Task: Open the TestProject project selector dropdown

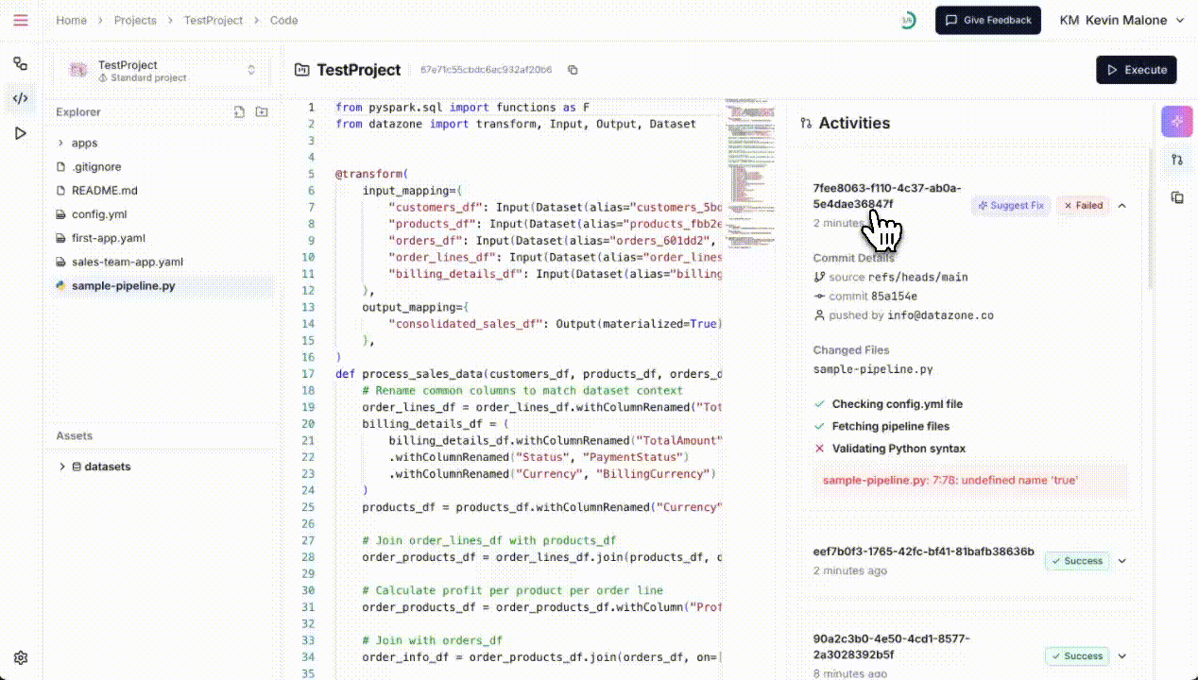Action: pyautogui.click(x=163, y=70)
